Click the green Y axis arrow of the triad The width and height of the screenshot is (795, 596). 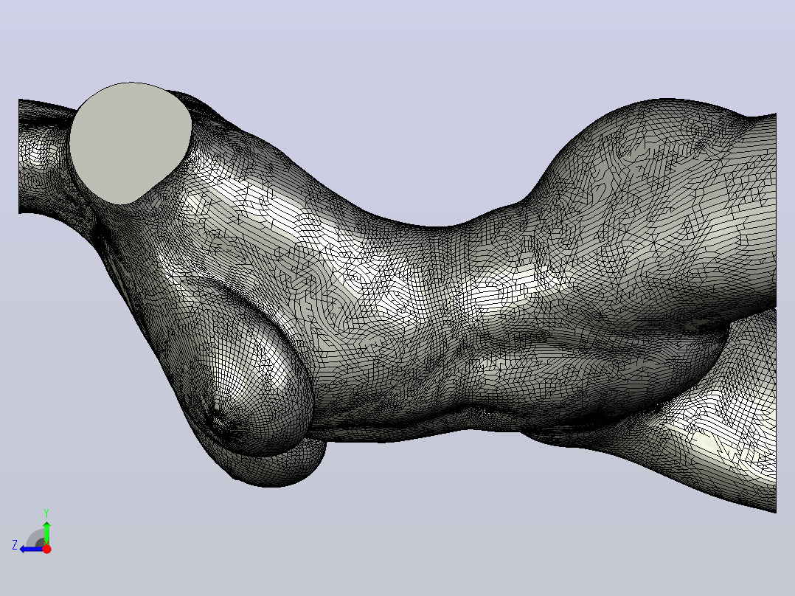tap(46, 532)
